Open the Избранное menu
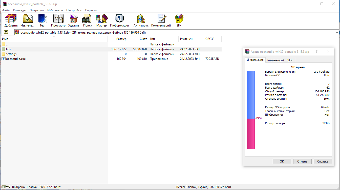Viewport: 340px width, 190px height. pos(55,10)
